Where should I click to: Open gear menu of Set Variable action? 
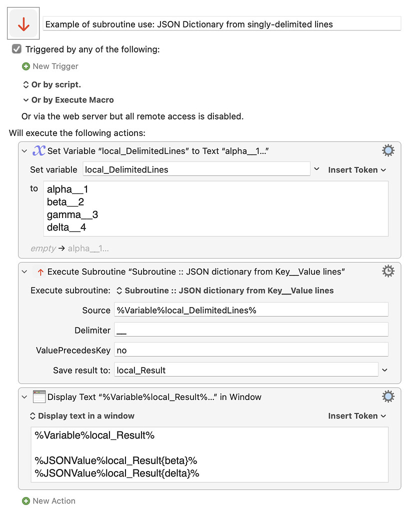pyautogui.click(x=388, y=150)
